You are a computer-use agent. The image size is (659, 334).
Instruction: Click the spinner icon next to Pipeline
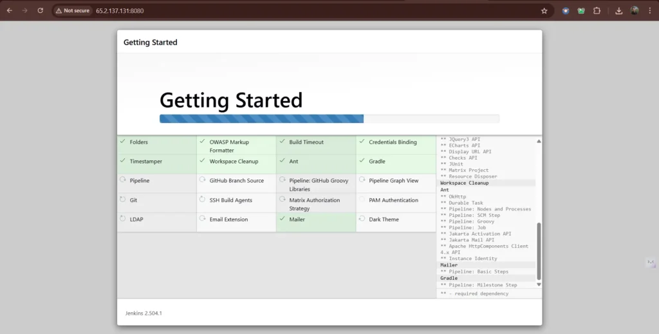pyautogui.click(x=123, y=180)
